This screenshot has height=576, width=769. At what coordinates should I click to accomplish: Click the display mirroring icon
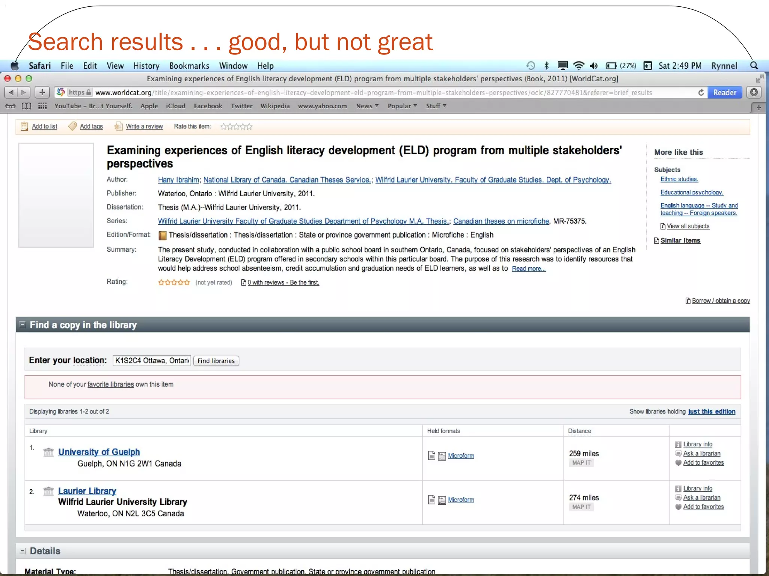tap(562, 66)
